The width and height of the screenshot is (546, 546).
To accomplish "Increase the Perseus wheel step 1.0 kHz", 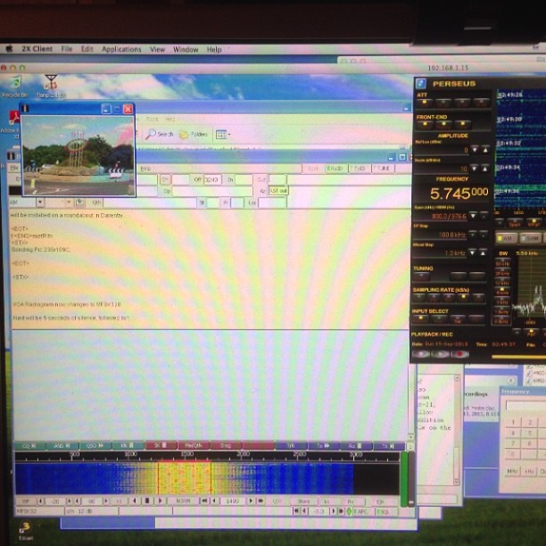I will pyautogui.click(x=483, y=252).
